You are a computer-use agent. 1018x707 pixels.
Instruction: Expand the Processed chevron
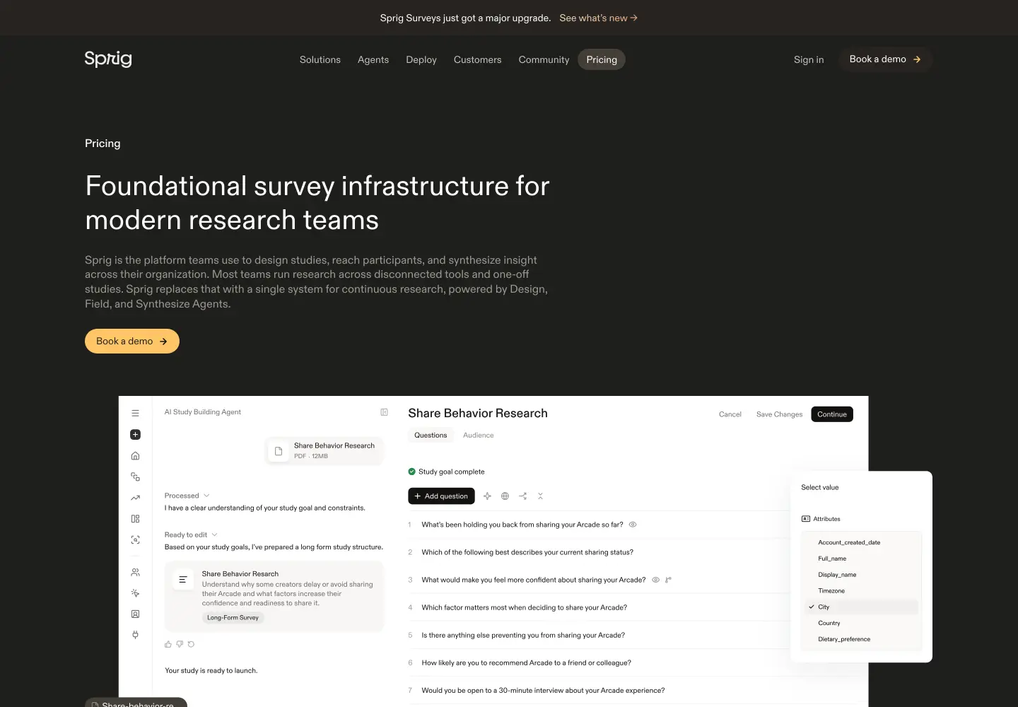point(206,496)
